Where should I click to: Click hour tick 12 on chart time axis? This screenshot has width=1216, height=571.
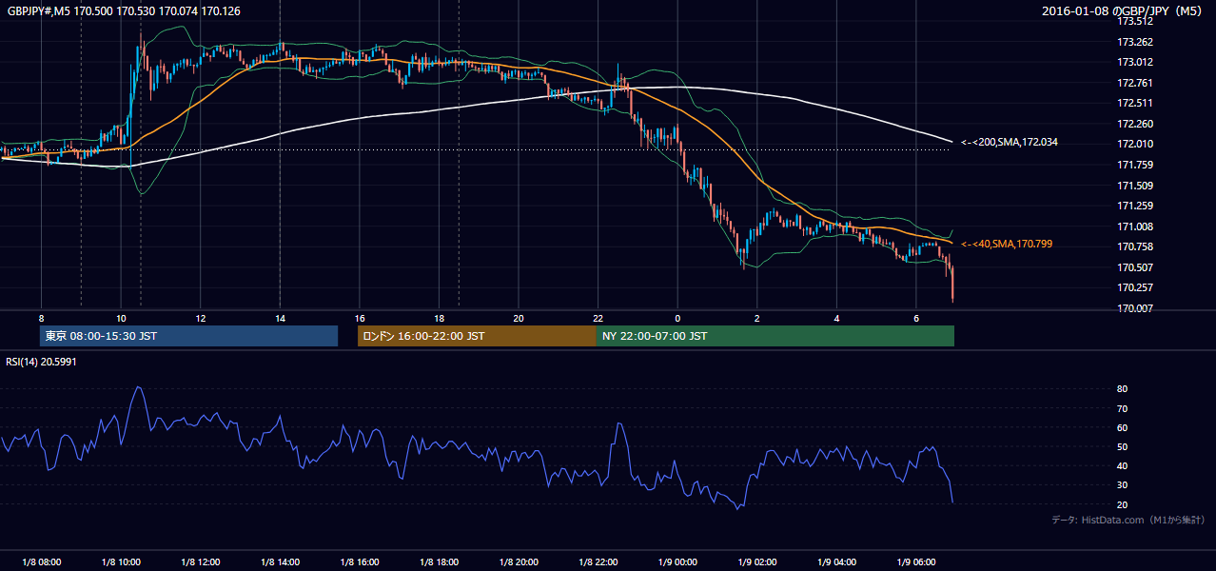(x=201, y=318)
